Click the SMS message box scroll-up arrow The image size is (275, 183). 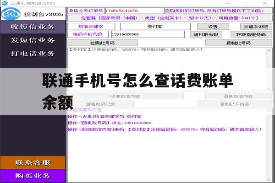[269, 50]
